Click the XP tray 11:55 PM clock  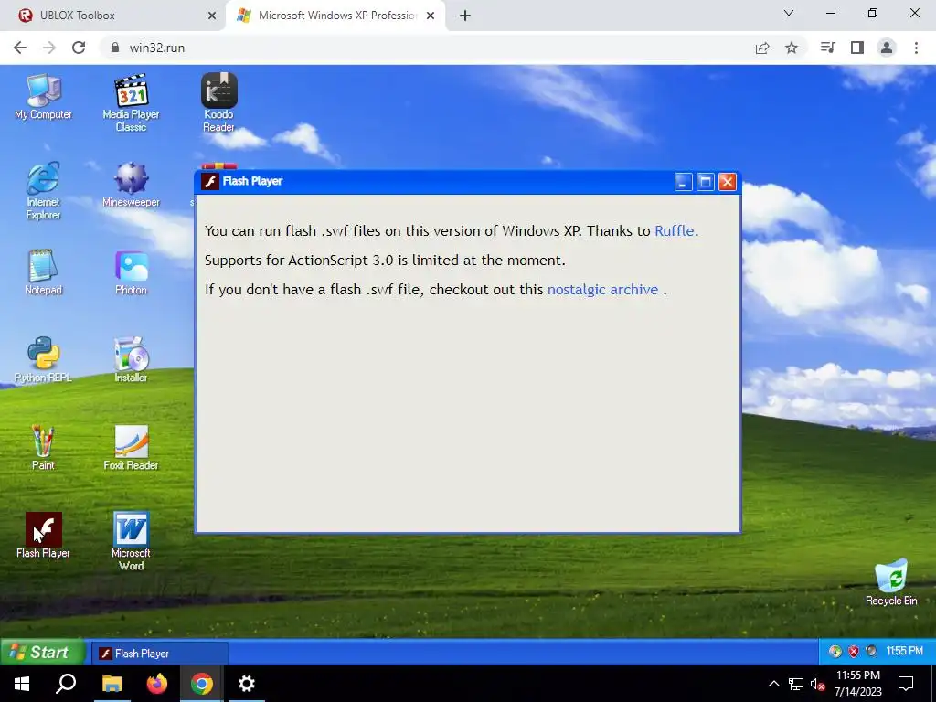tap(904, 651)
